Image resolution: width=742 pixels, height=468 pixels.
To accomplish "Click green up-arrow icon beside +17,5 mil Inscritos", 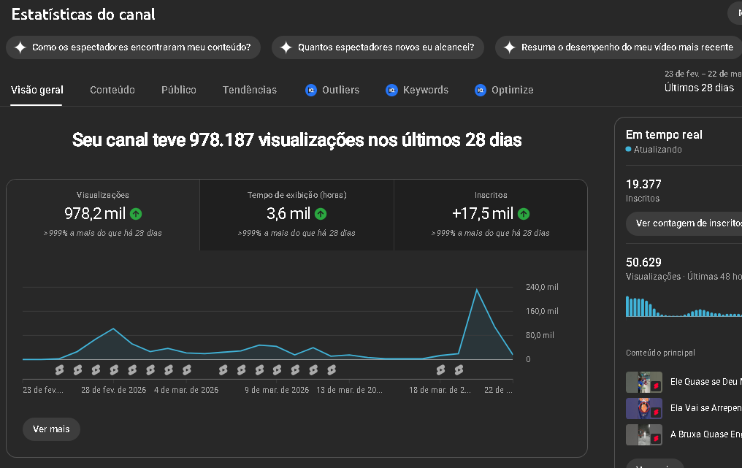I will click(x=524, y=214).
